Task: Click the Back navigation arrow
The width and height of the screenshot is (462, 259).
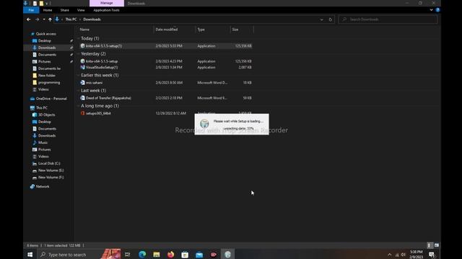Action: pos(29,19)
